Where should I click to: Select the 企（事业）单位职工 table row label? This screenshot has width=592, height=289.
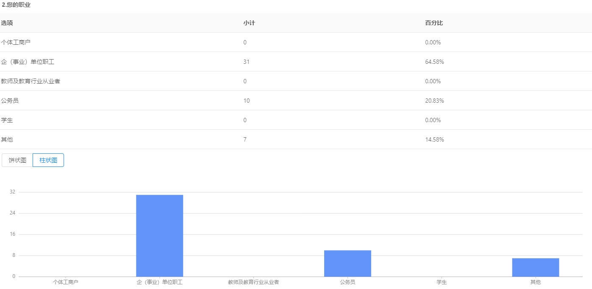pos(28,62)
